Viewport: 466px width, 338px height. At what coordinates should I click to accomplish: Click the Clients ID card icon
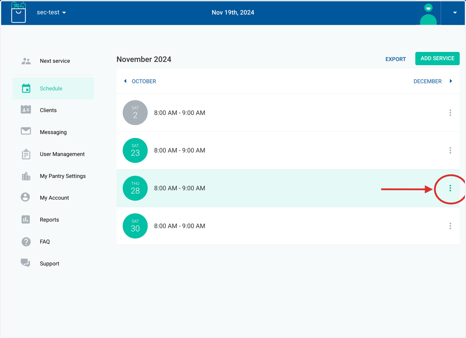(x=26, y=110)
